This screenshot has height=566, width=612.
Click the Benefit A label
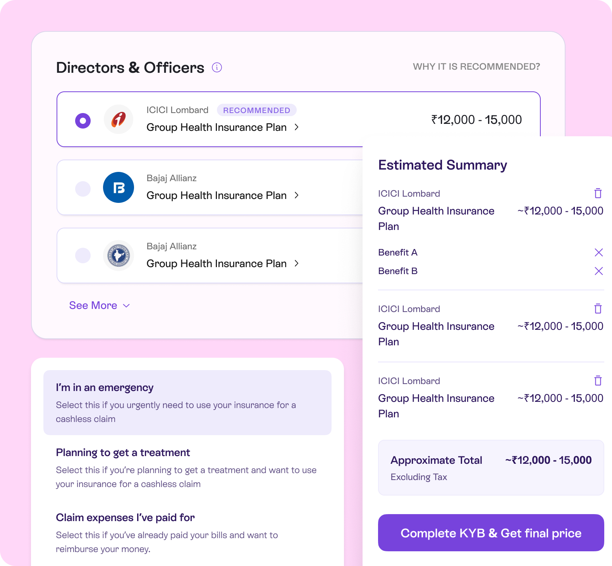[x=398, y=252]
